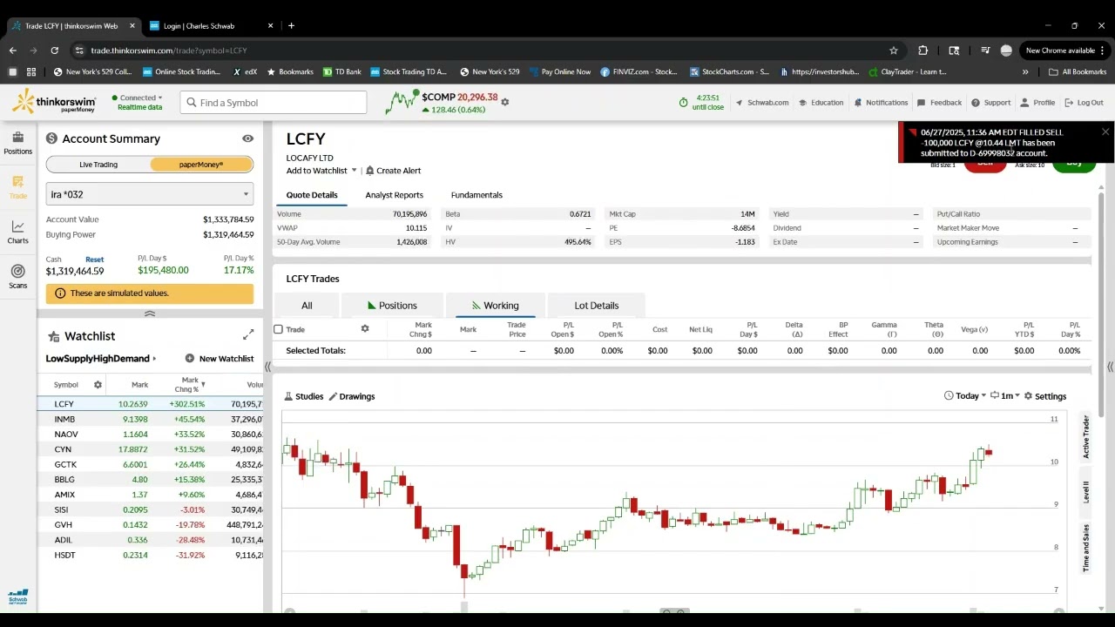The width and height of the screenshot is (1115, 627).
Task: Click the New Watchlist plus icon
Action: tap(189, 359)
